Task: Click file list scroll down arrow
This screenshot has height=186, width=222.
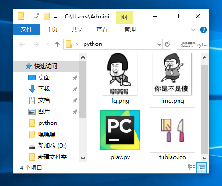Action: pyautogui.click(x=205, y=158)
